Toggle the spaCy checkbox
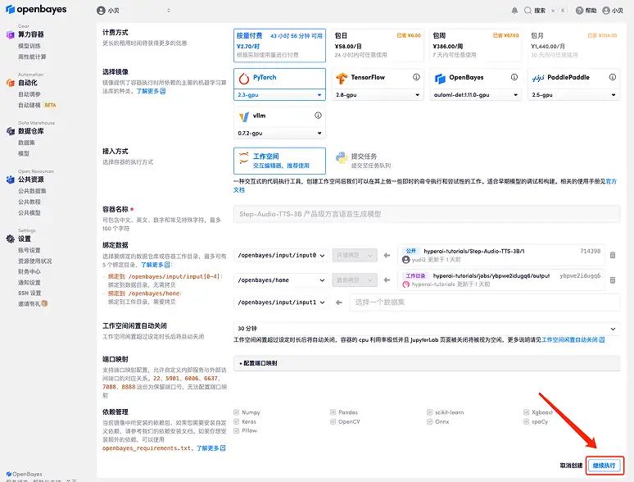The height and width of the screenshot is (482, 634). [x=526, y=421]
